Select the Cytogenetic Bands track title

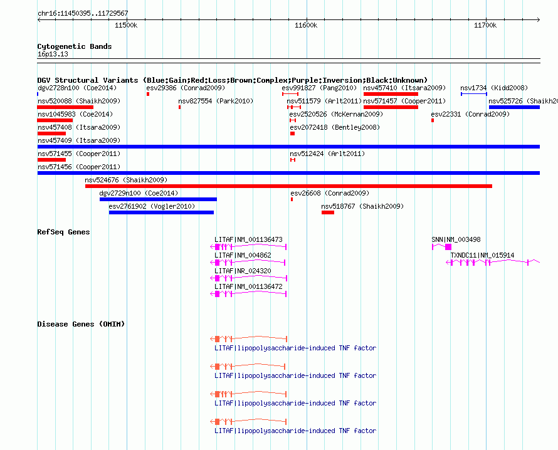coord(75,46)
